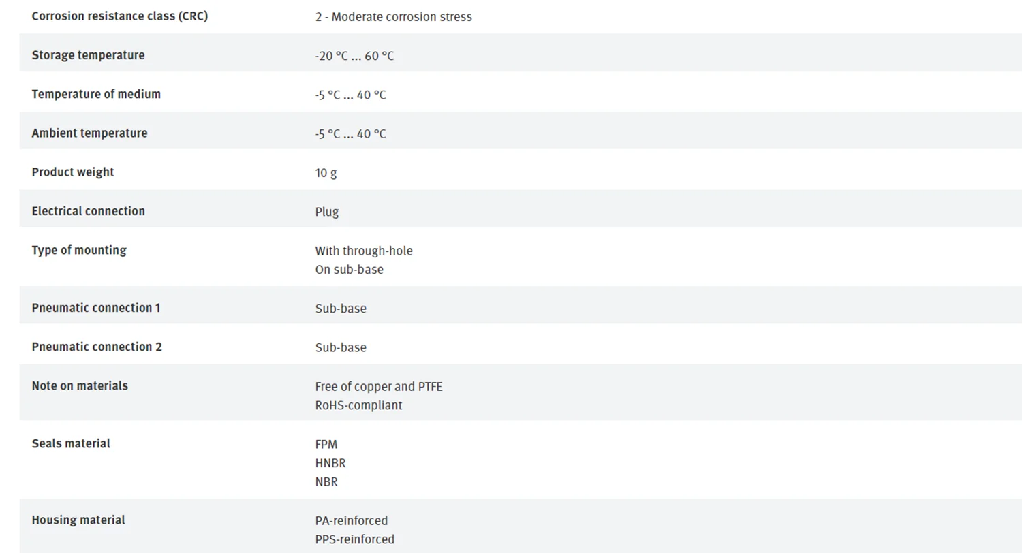Click the 'RoHS-compliant' note text
Screen dimensions: 1022x553
coord(358,405)
